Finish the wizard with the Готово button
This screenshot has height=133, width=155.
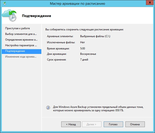click(113, 124)
